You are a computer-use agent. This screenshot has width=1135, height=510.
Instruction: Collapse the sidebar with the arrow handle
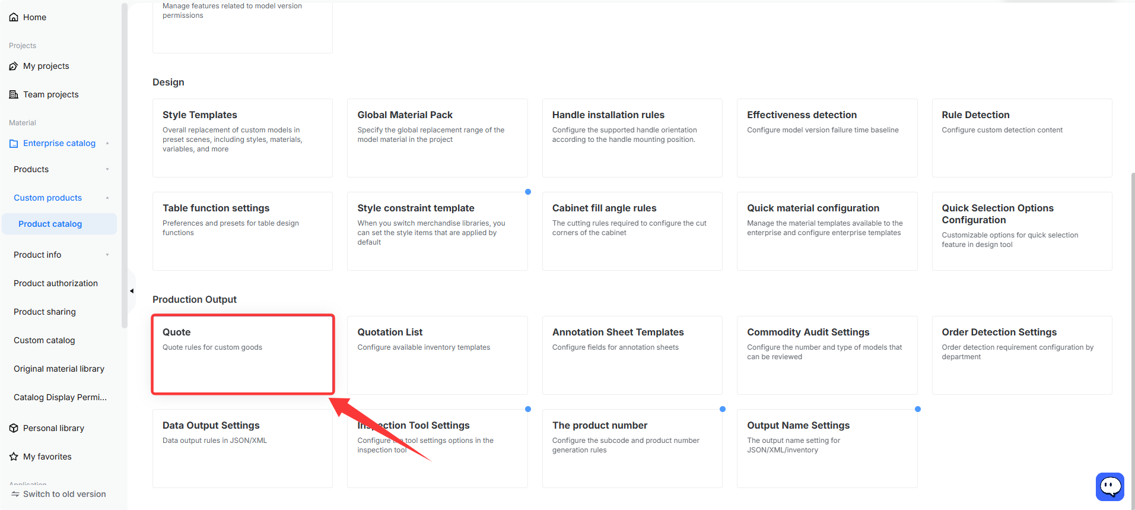[132, 291]
